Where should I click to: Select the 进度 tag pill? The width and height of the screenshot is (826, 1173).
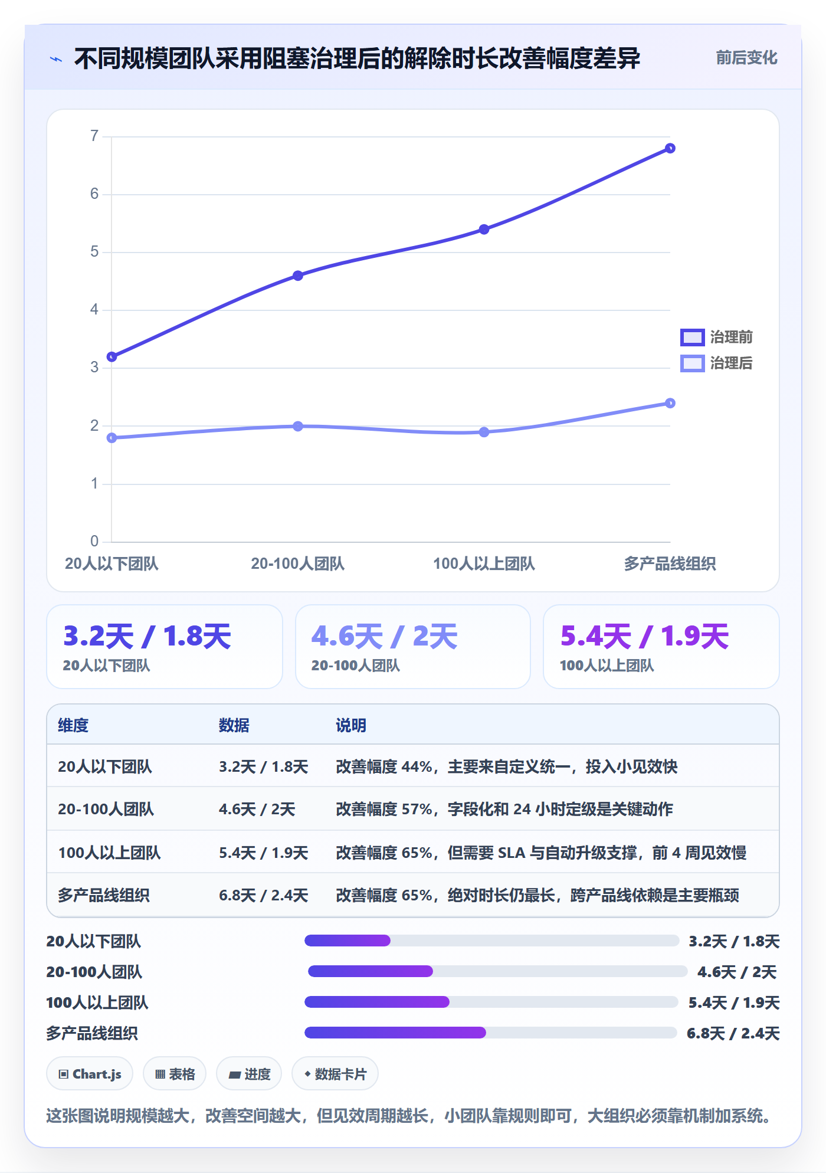[249, 1074]
